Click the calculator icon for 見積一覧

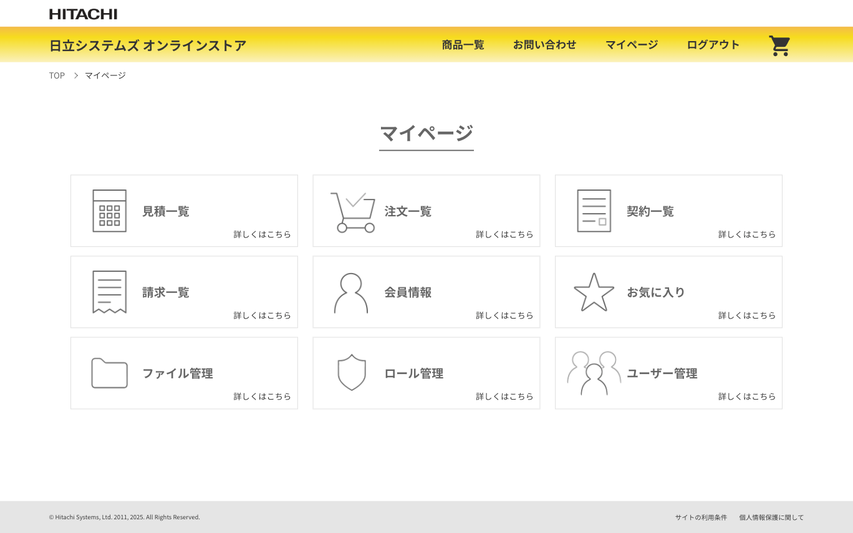(x=109, y=211)
